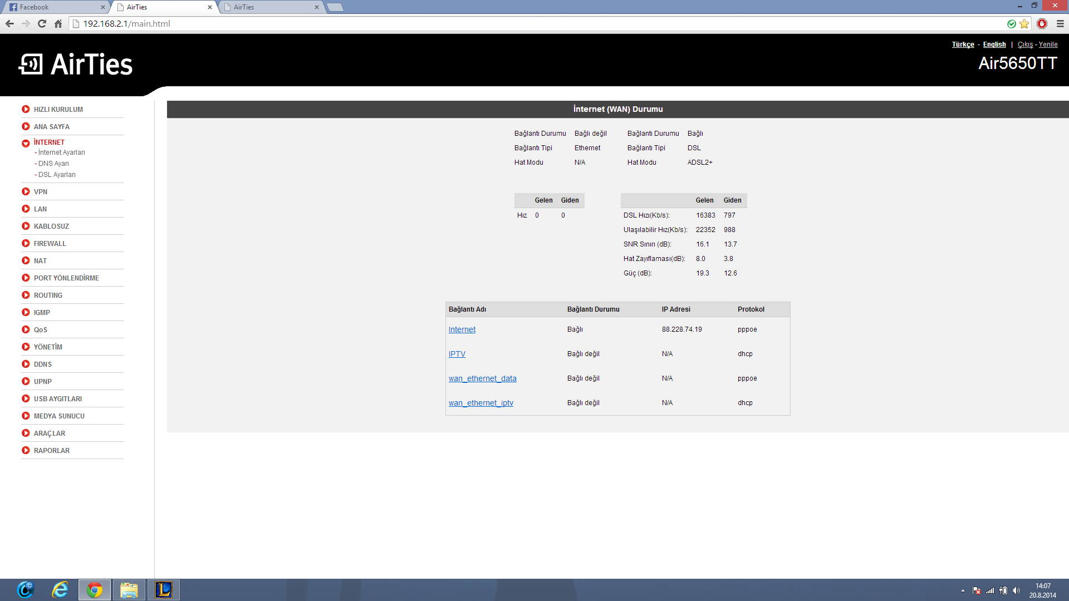Image resolution: width=1069 pixels, height=601 pixels.
Task: Click Air5650TT model name
Action: point(1018,63)
